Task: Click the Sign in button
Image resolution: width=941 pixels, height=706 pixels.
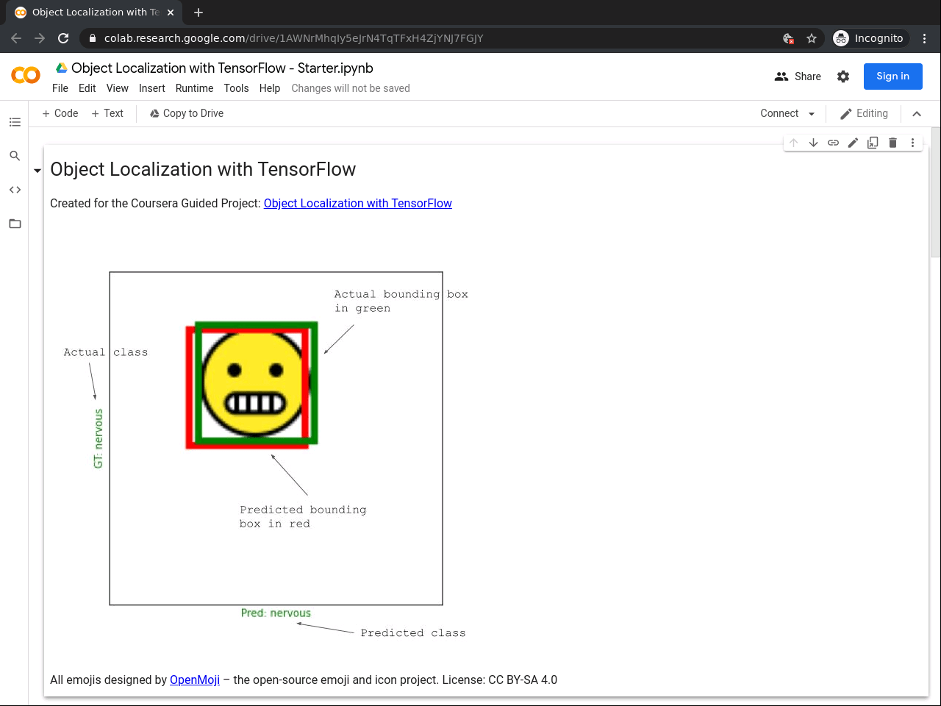Action: point(892,76)
